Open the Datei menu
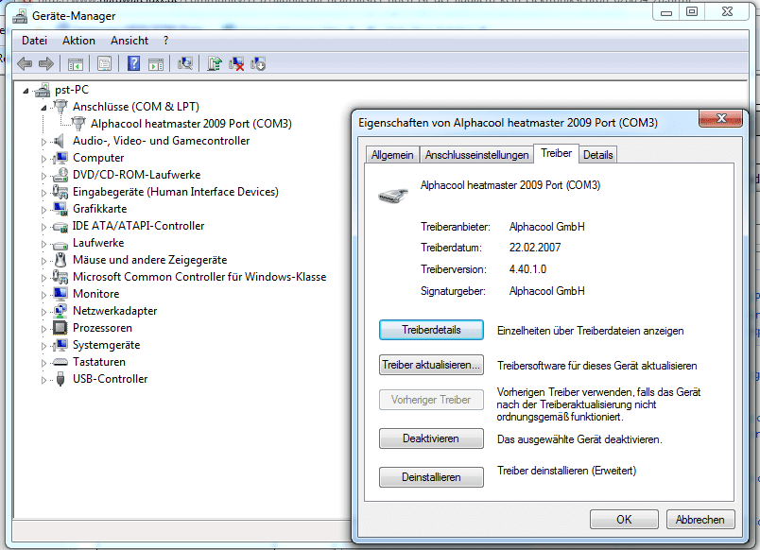Screen dimensions: 760x550 tap(34, 41)
